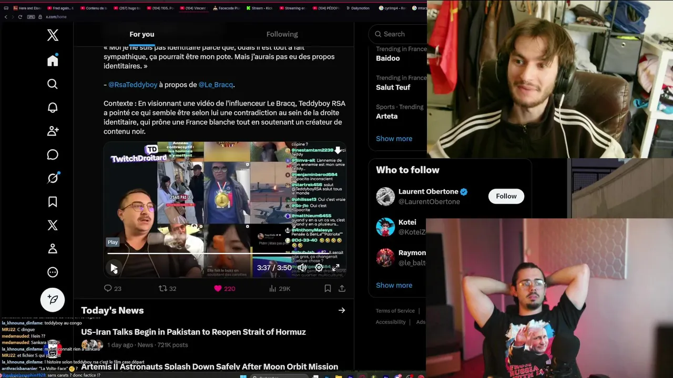This screenshot has height=378, width=673.
Task: Open Grok icon in the sidebar
Action: [53, 178]
